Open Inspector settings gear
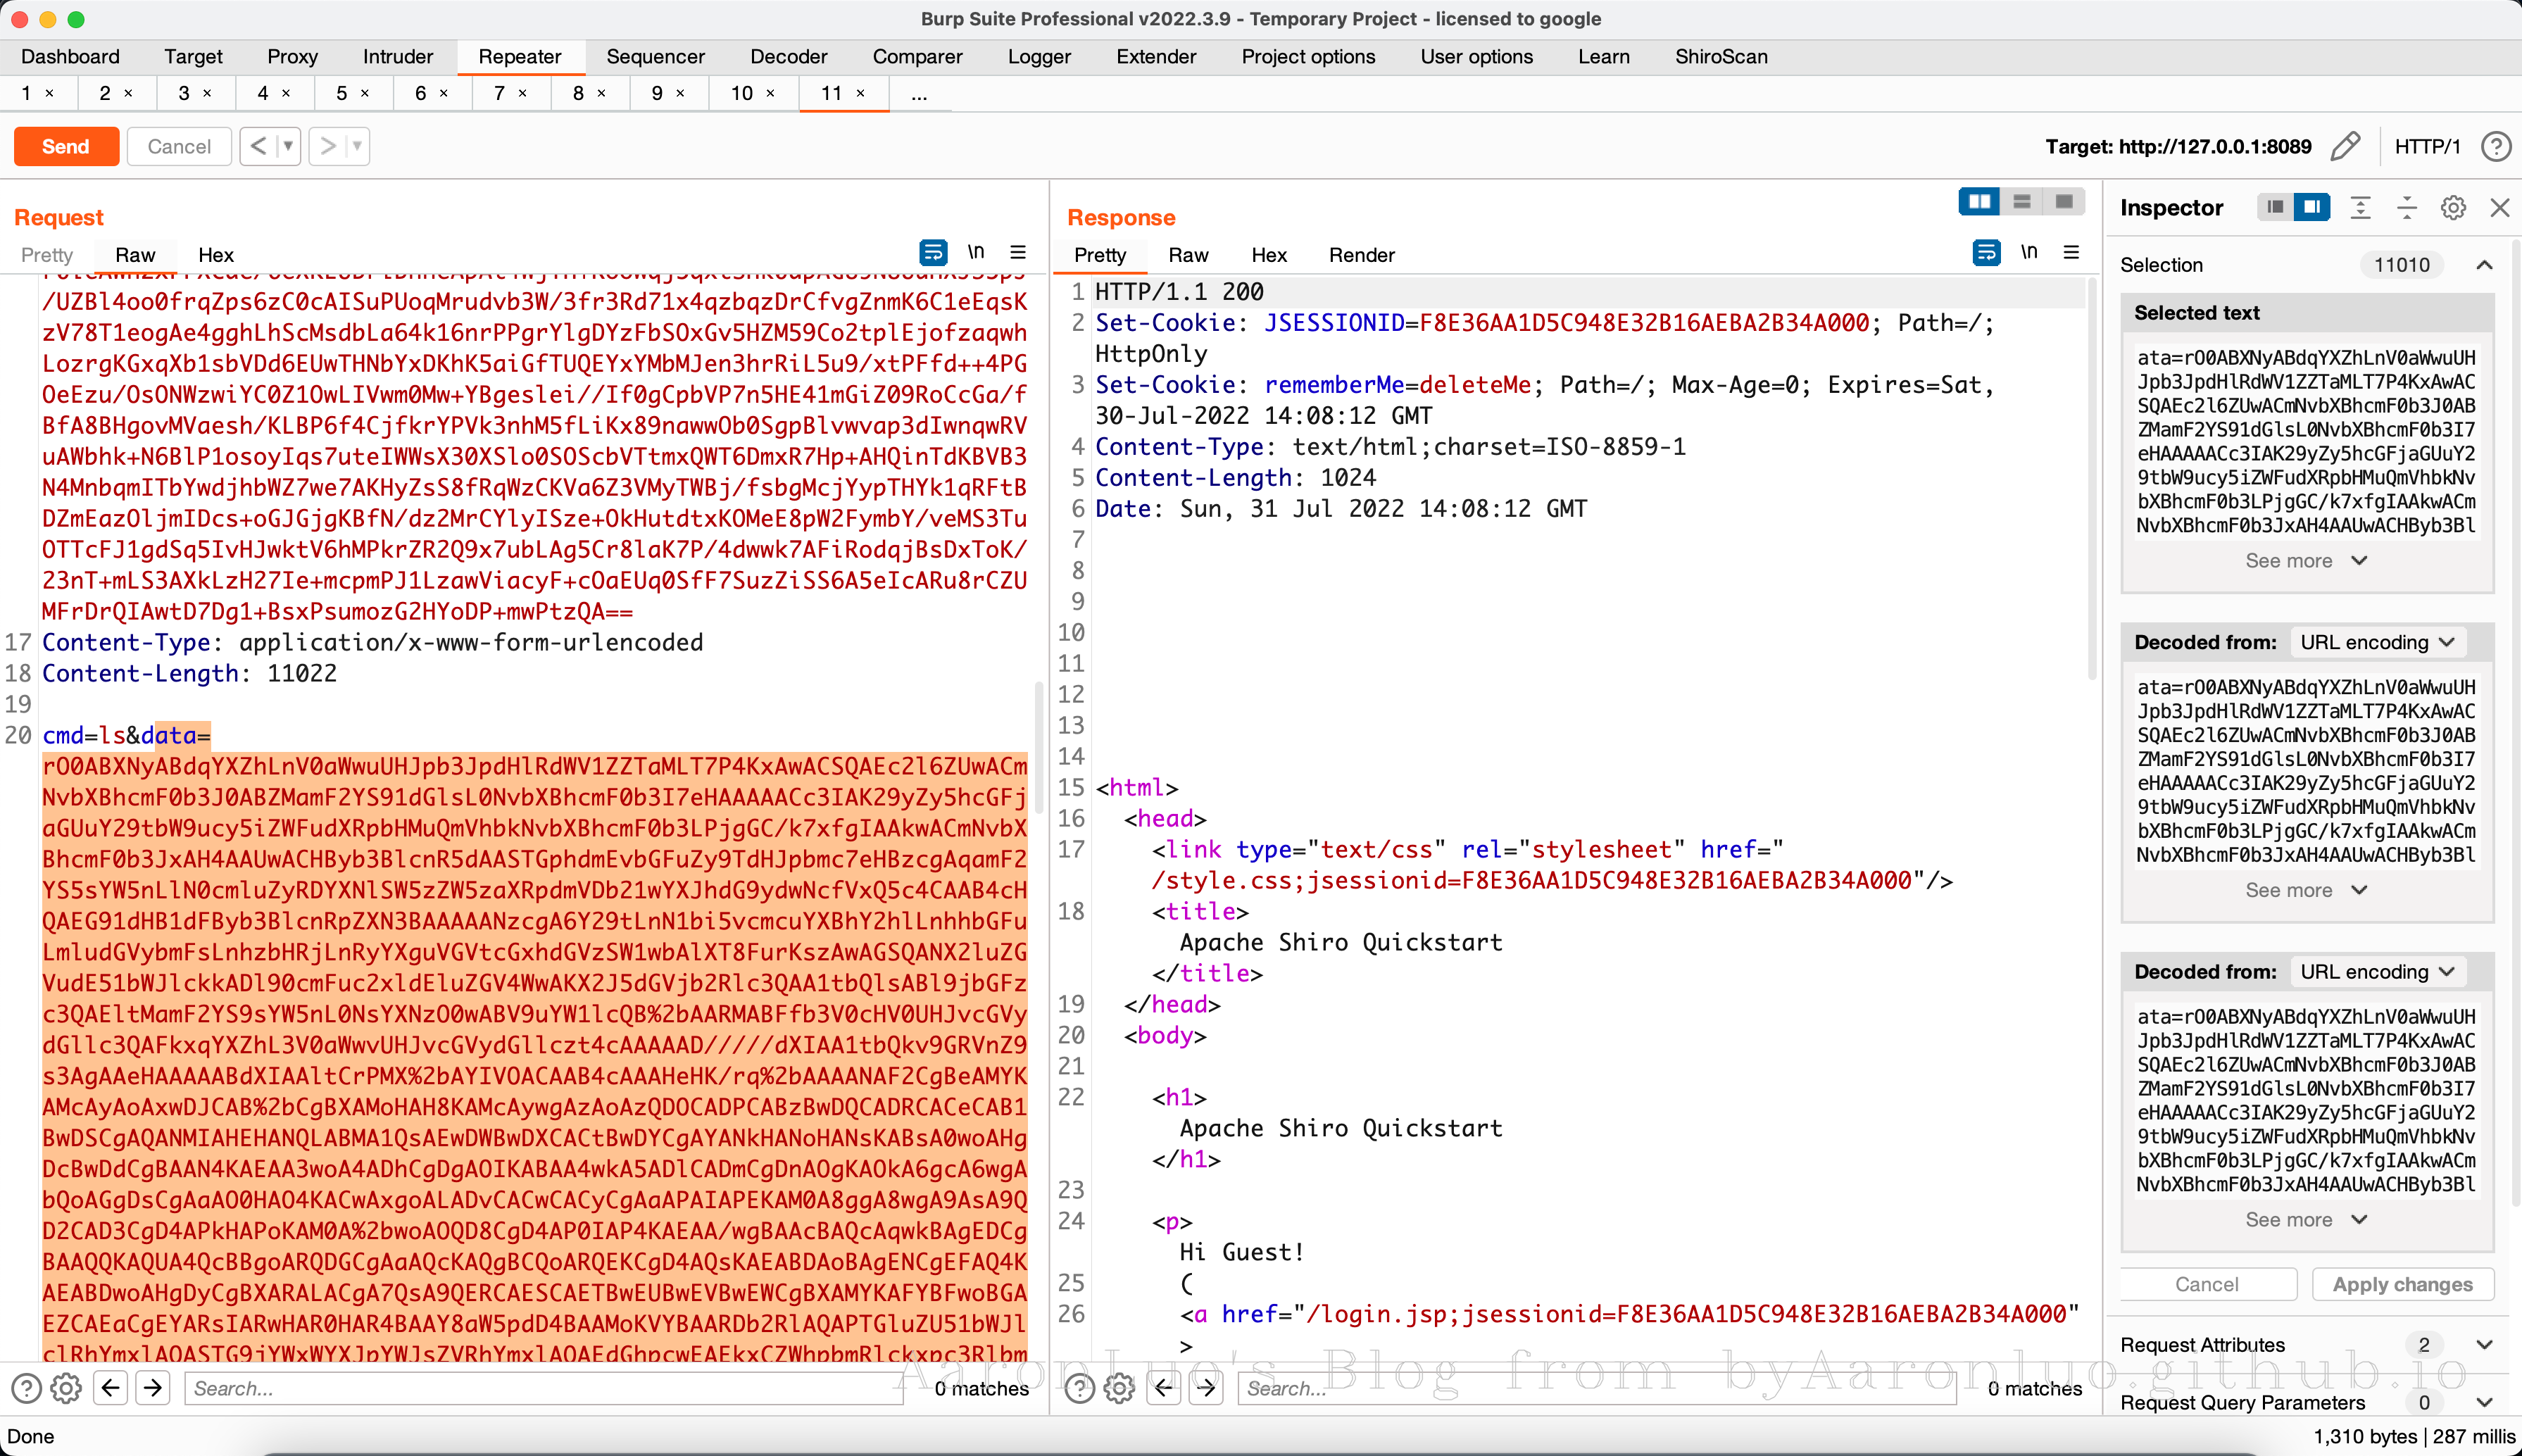The image size is (2522, 1456). pos(2453,207)
